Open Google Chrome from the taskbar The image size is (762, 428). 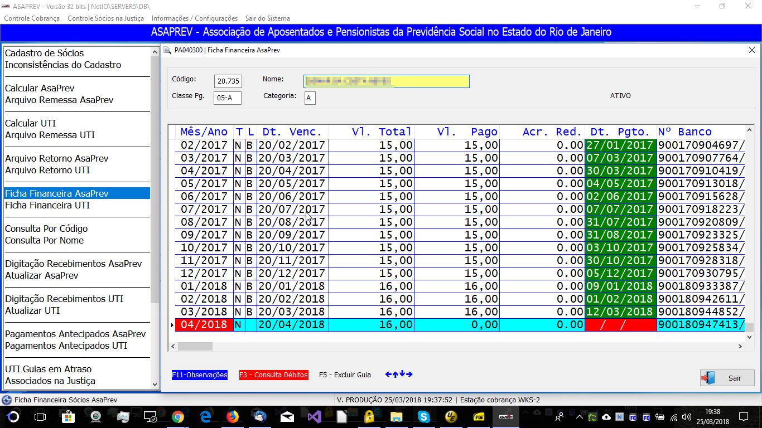coord(178,416)
